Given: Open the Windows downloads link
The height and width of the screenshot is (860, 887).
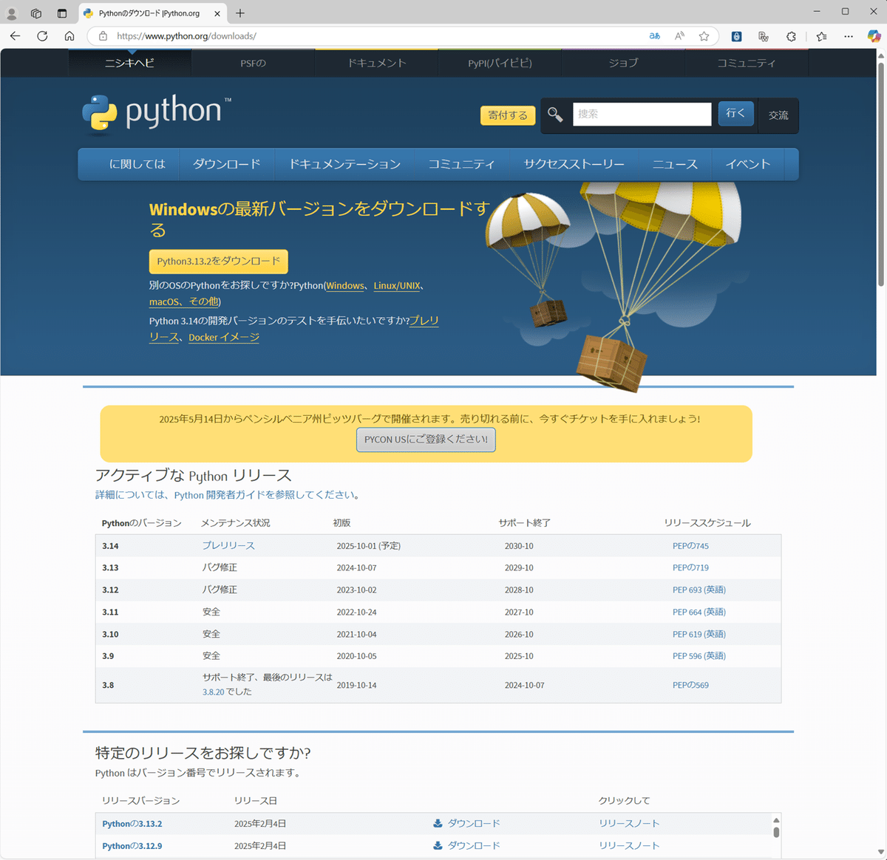Looking at the screenshot, I should click(344, 285).
